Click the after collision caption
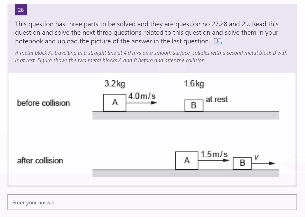The image size is (305, 217). pos(40,161)
